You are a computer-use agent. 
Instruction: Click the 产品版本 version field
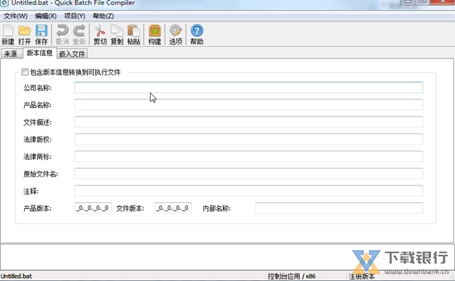93,208
